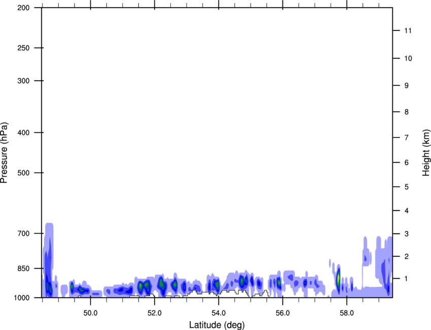
Task: Click pressure tick label '400'
Action: pos(23,133)
